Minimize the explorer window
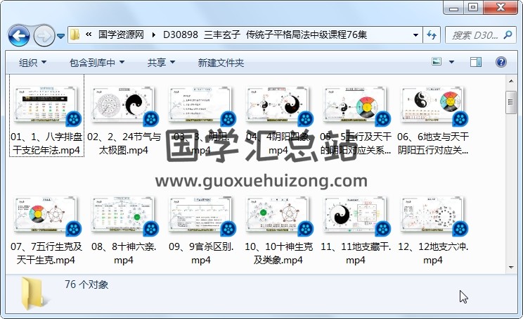Image resolution: width=523 pixels, height=319 pixels. 454,7
